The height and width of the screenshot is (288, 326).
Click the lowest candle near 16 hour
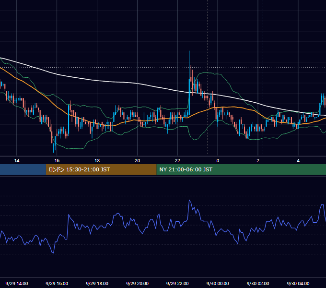click(54, 147)
